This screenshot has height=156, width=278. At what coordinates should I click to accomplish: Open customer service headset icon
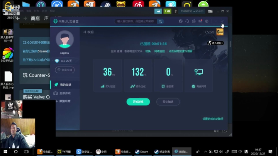pos(187,21)
